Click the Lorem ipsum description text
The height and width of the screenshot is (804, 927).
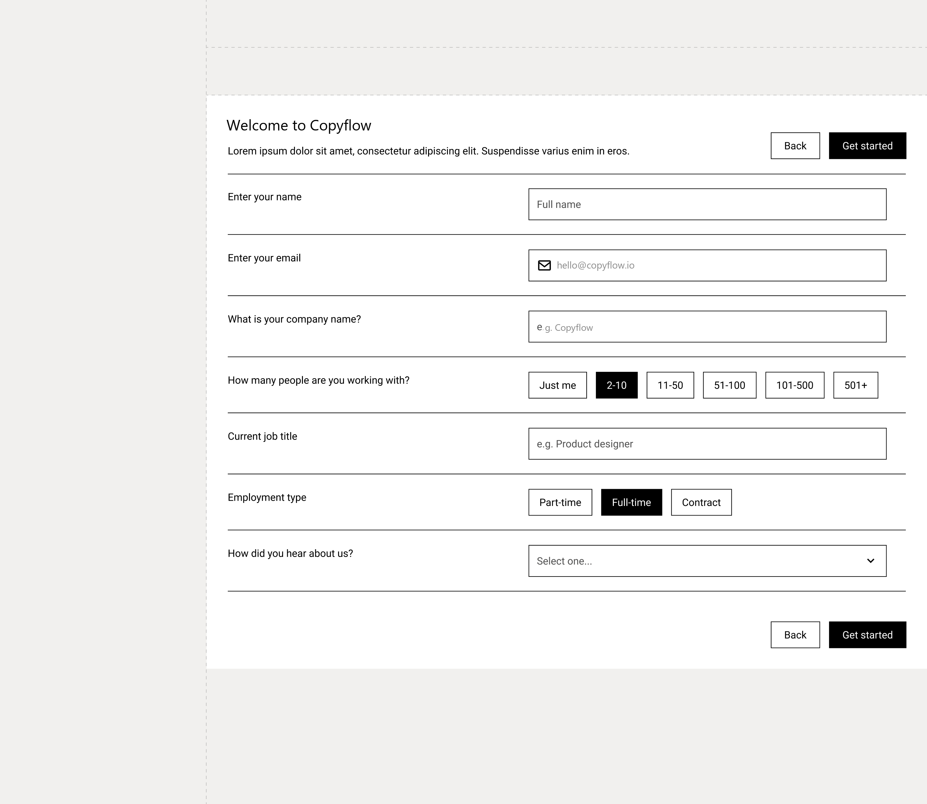point(429,151)
